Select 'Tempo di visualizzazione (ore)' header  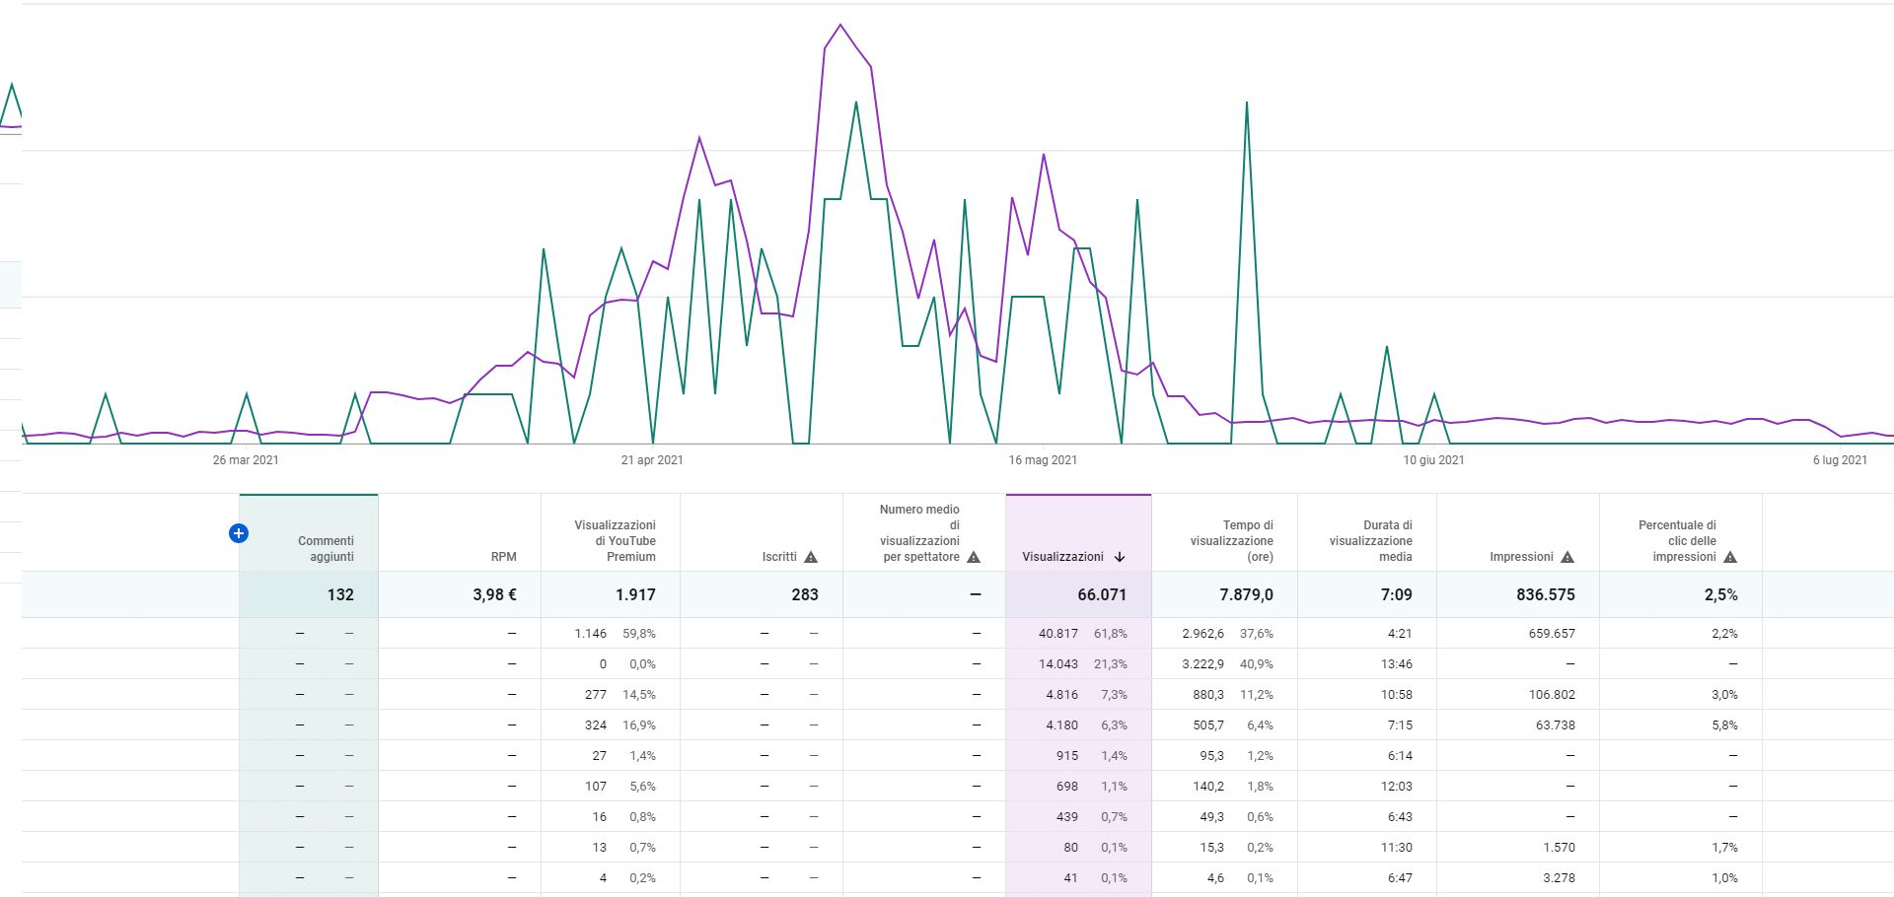pyautogui.click(x=1231, y=541)
